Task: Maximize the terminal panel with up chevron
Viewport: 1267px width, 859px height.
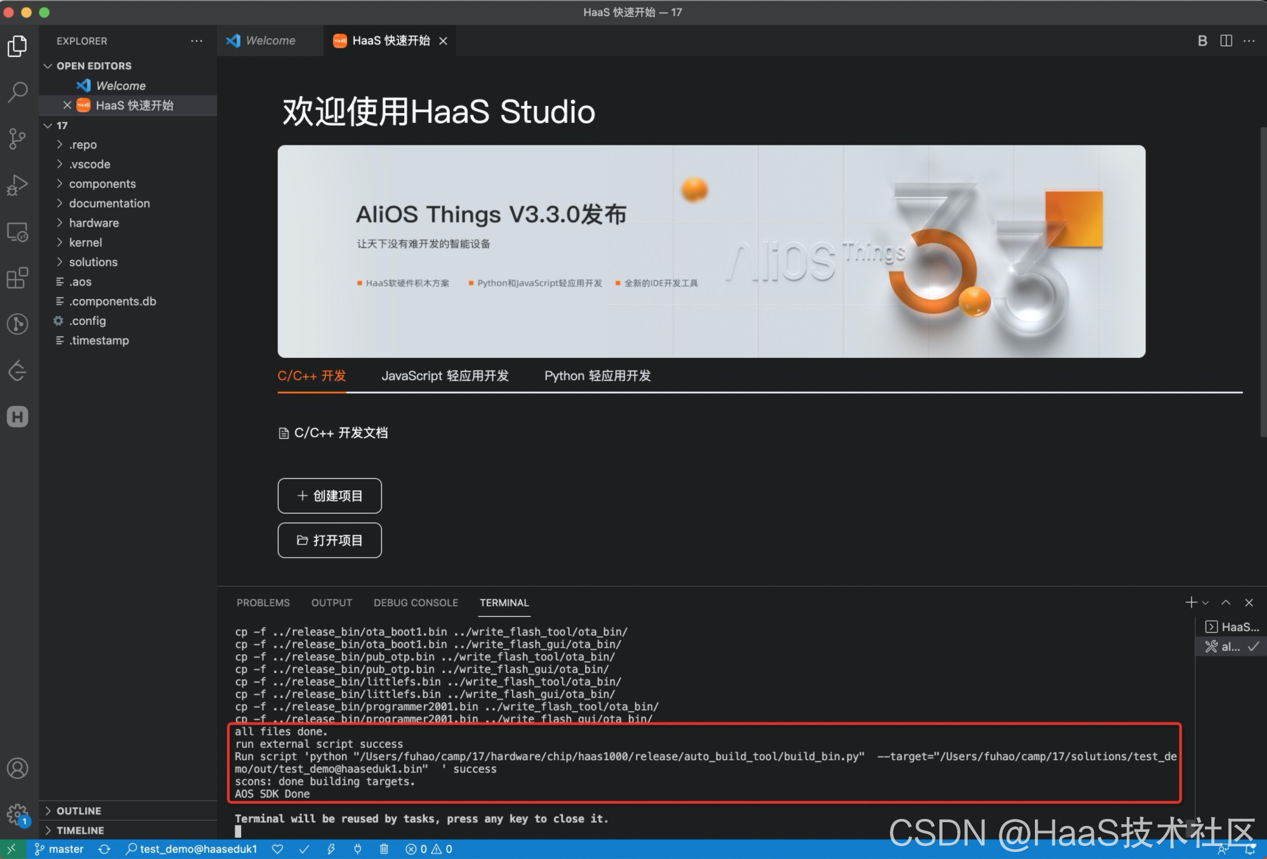Action: point(1226,603)
